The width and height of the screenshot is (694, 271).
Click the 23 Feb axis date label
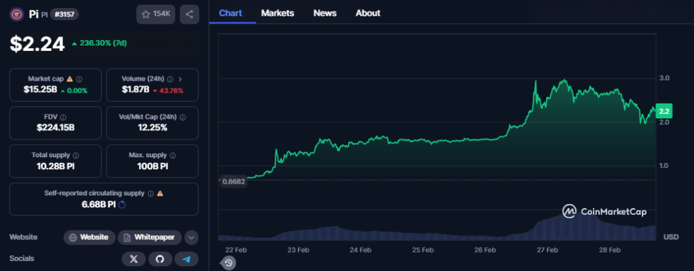(x=298, y=250)
